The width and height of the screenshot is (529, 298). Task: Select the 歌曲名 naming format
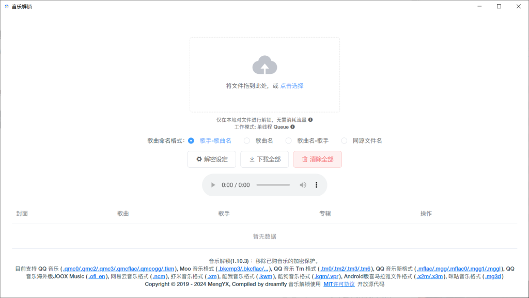246,140
